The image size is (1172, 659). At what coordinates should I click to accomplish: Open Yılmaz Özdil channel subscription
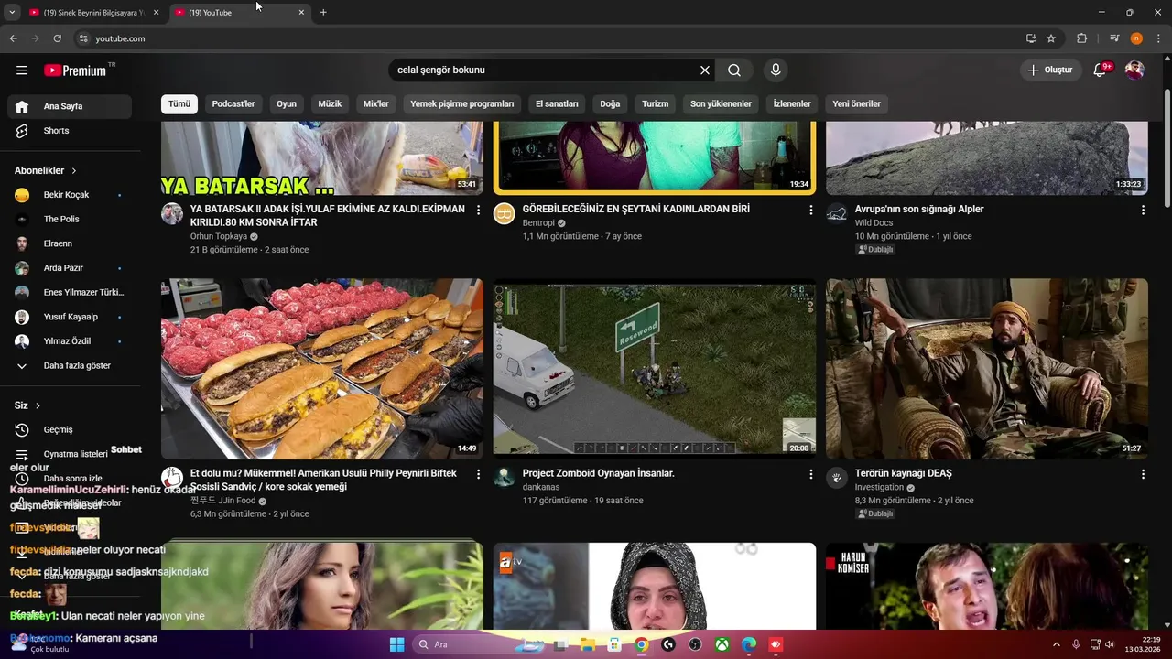[70, 341]
